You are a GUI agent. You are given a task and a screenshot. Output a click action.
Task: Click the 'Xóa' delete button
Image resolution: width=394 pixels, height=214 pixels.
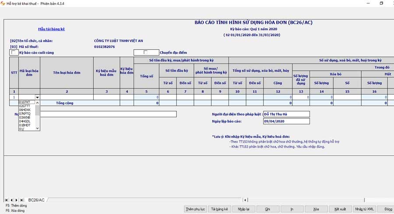[316, 209]
